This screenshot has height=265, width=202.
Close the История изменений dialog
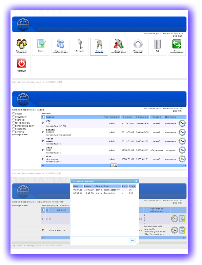click(x=136, y=181)
